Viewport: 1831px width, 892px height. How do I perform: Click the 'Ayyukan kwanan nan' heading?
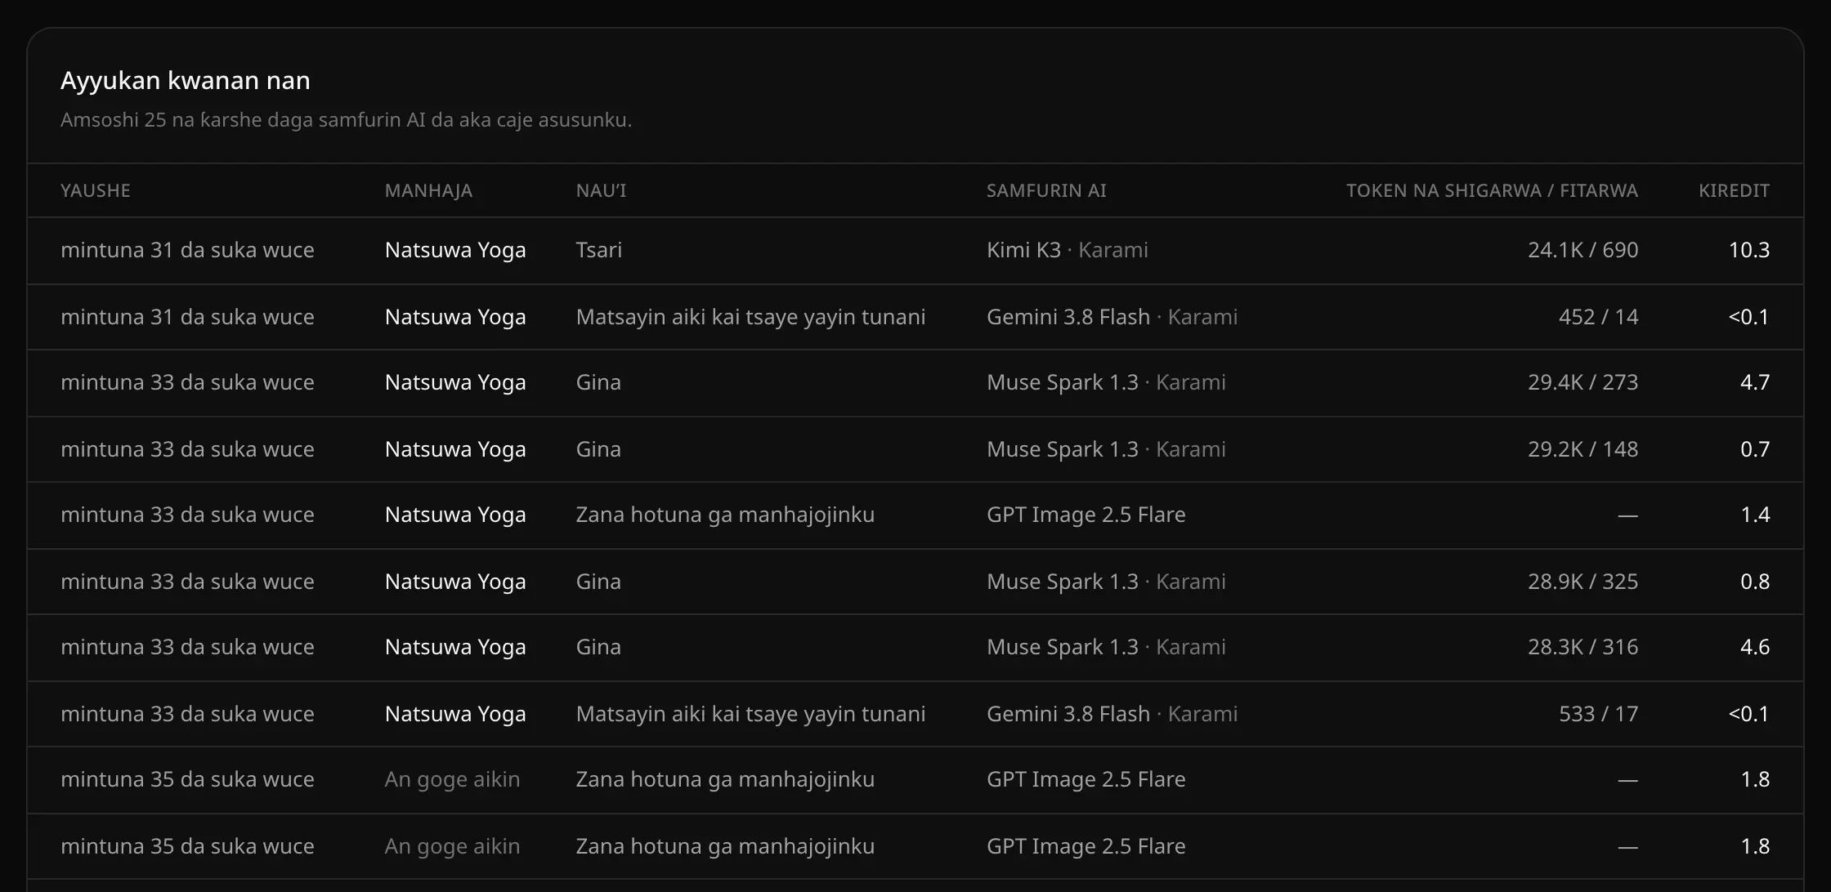point(186,80)
